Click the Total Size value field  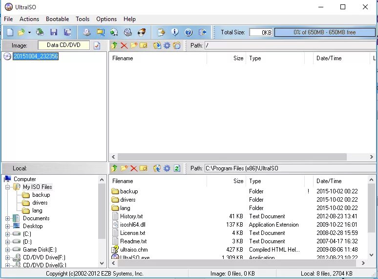point(261,32)
